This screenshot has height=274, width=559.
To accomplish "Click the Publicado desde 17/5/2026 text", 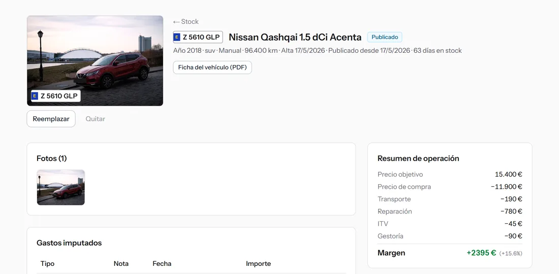I will (369, 51).
